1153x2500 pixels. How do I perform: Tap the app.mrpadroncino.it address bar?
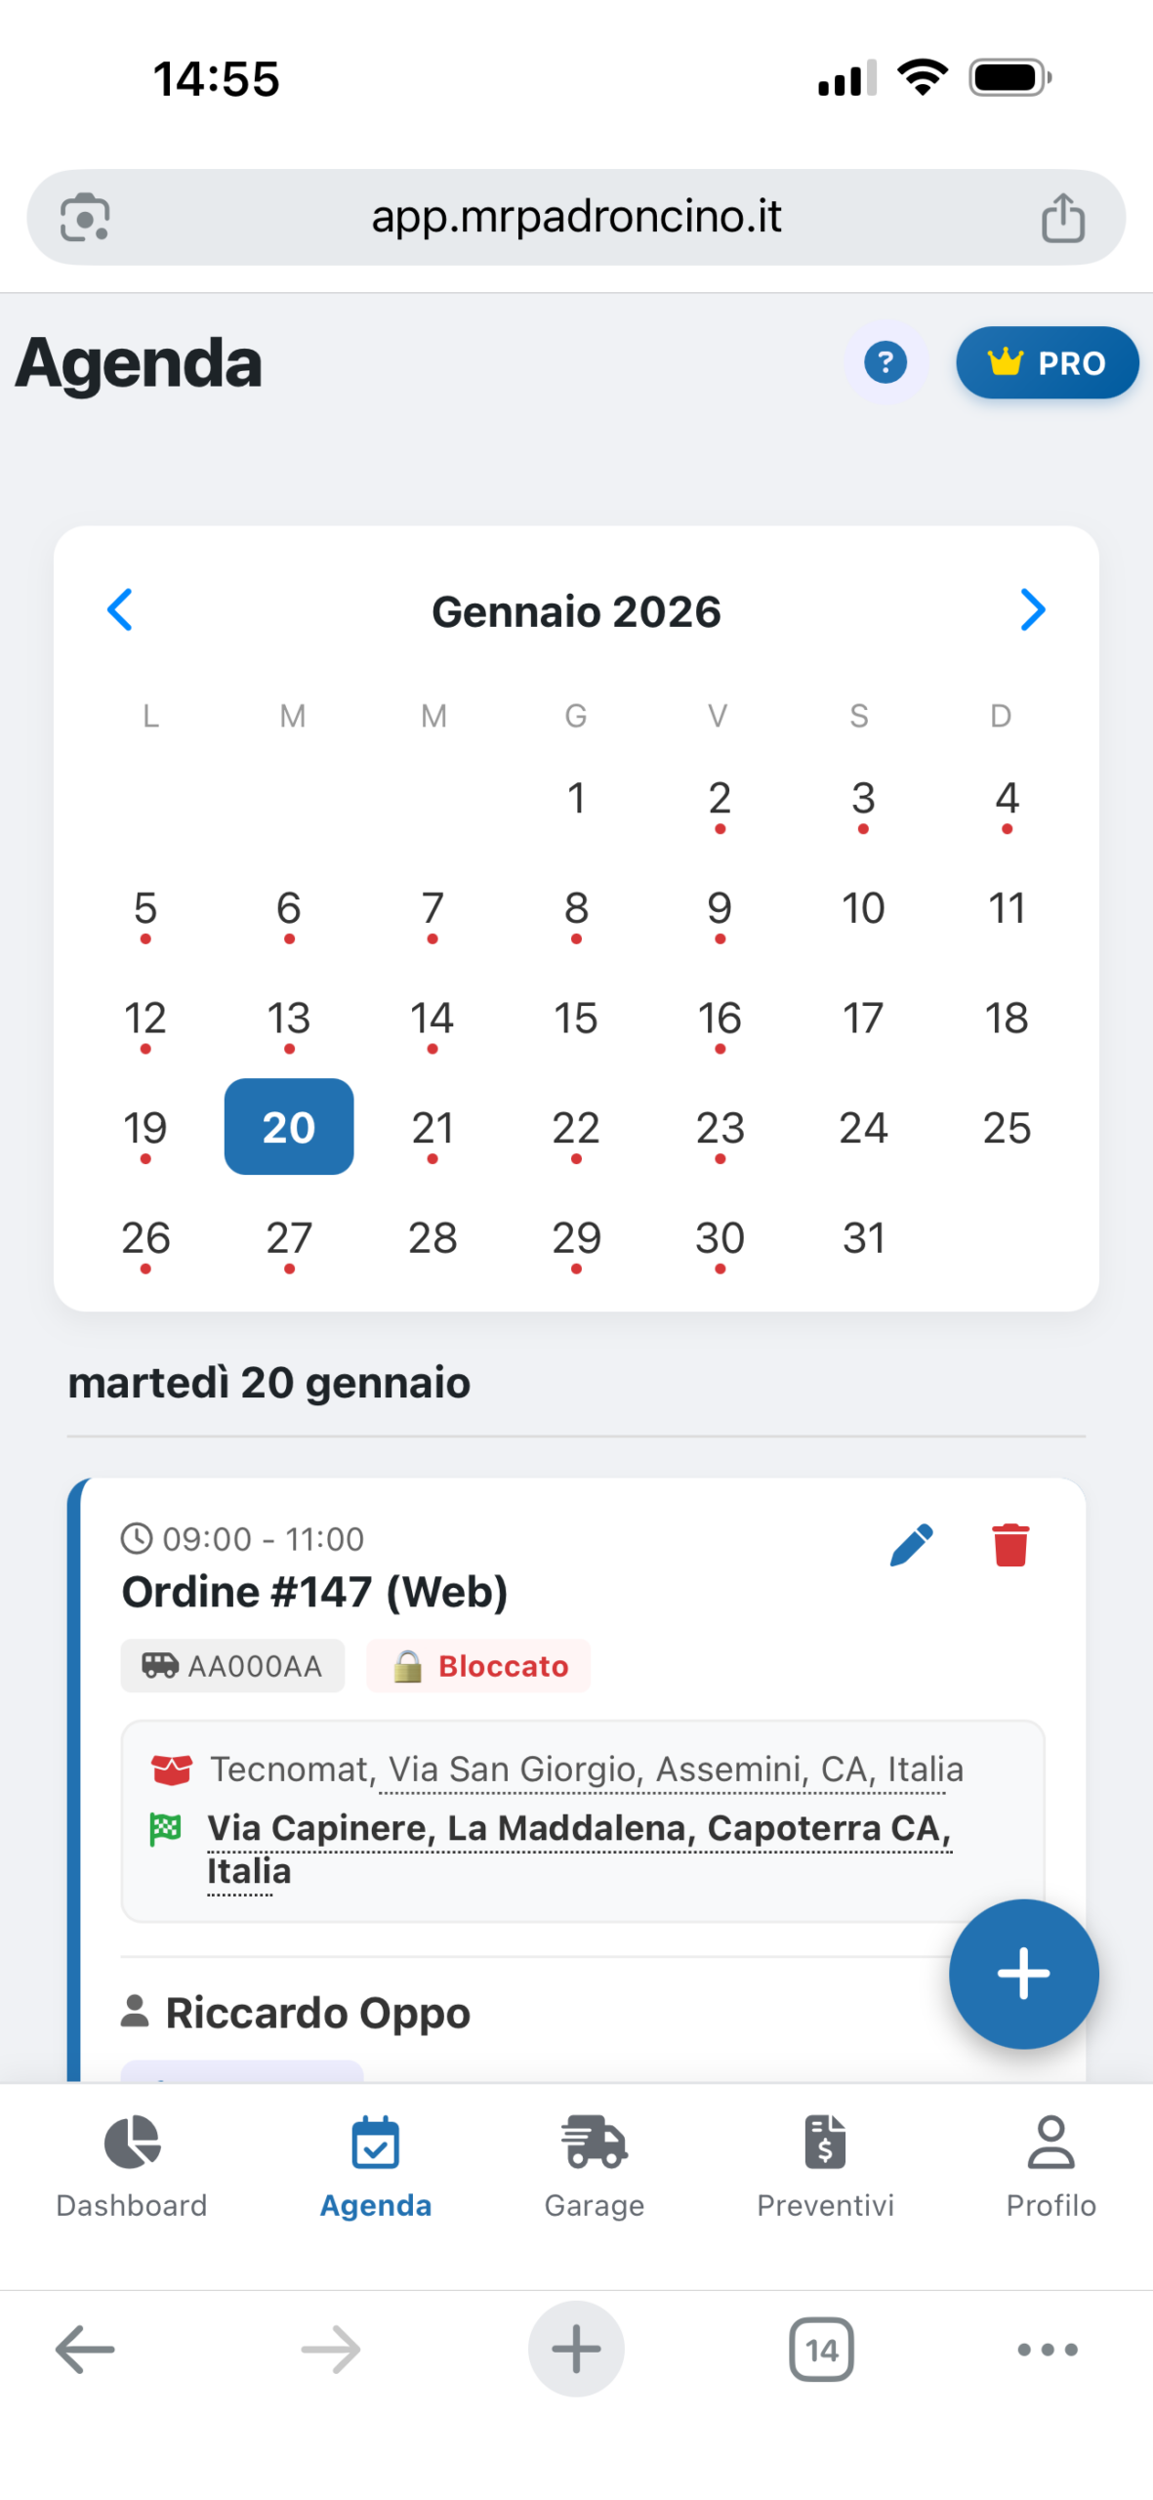click(x=576, y=217)
